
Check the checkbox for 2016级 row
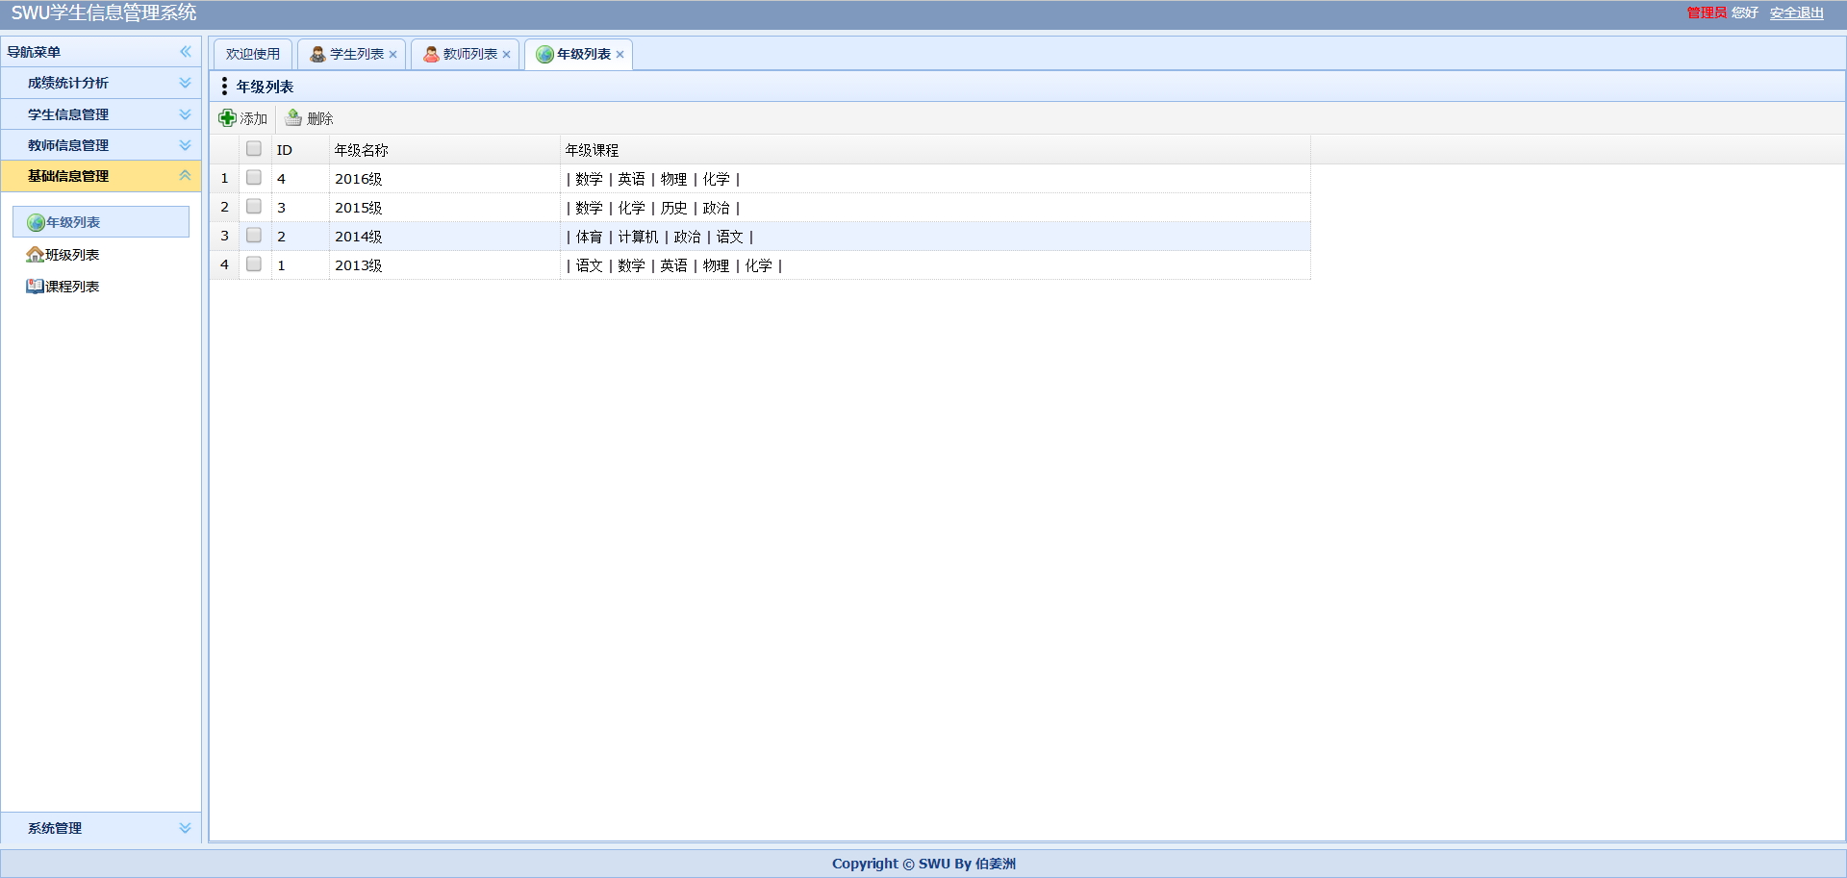(x=254, y=177)
